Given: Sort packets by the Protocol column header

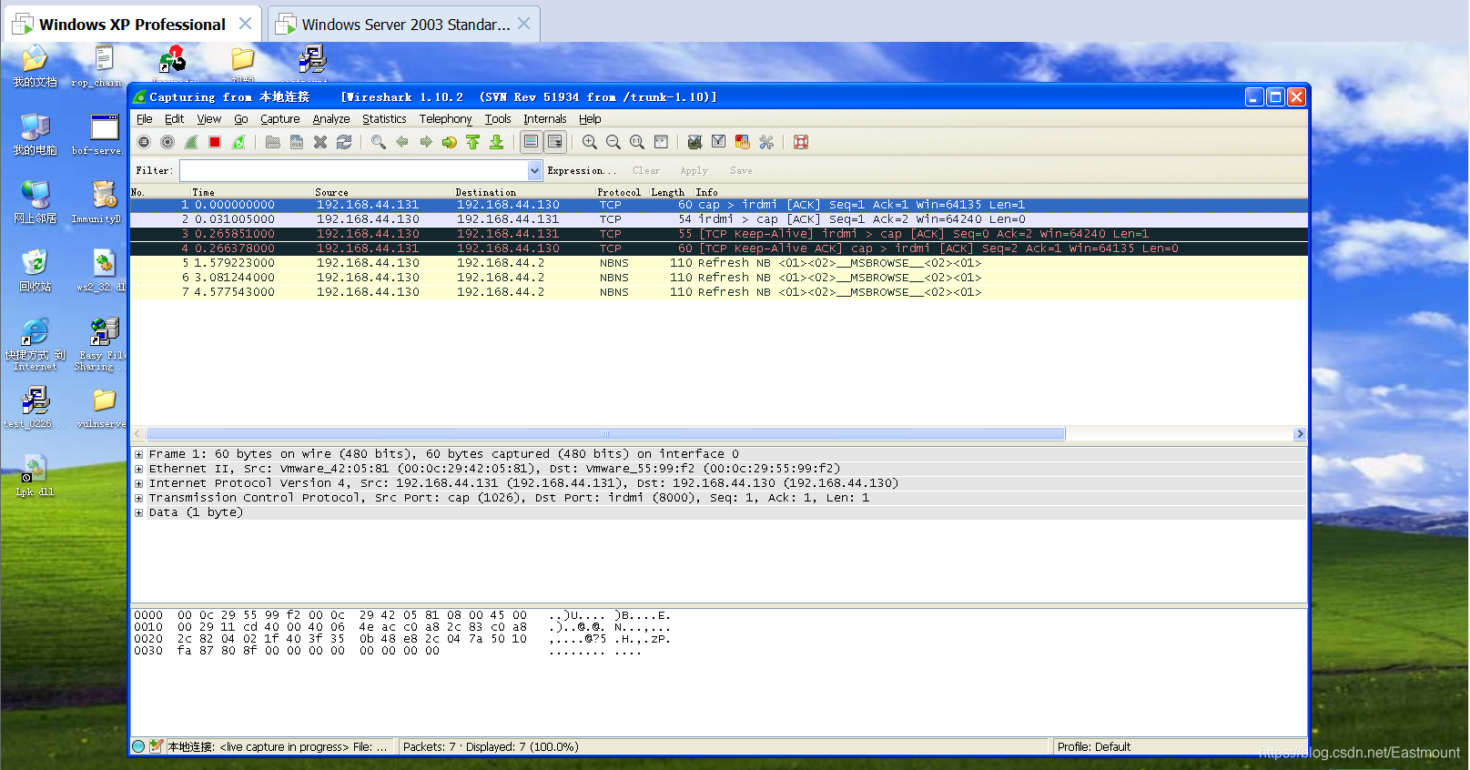Looking at the screenshot, I should pyautogui.click(x=619, y=192).
